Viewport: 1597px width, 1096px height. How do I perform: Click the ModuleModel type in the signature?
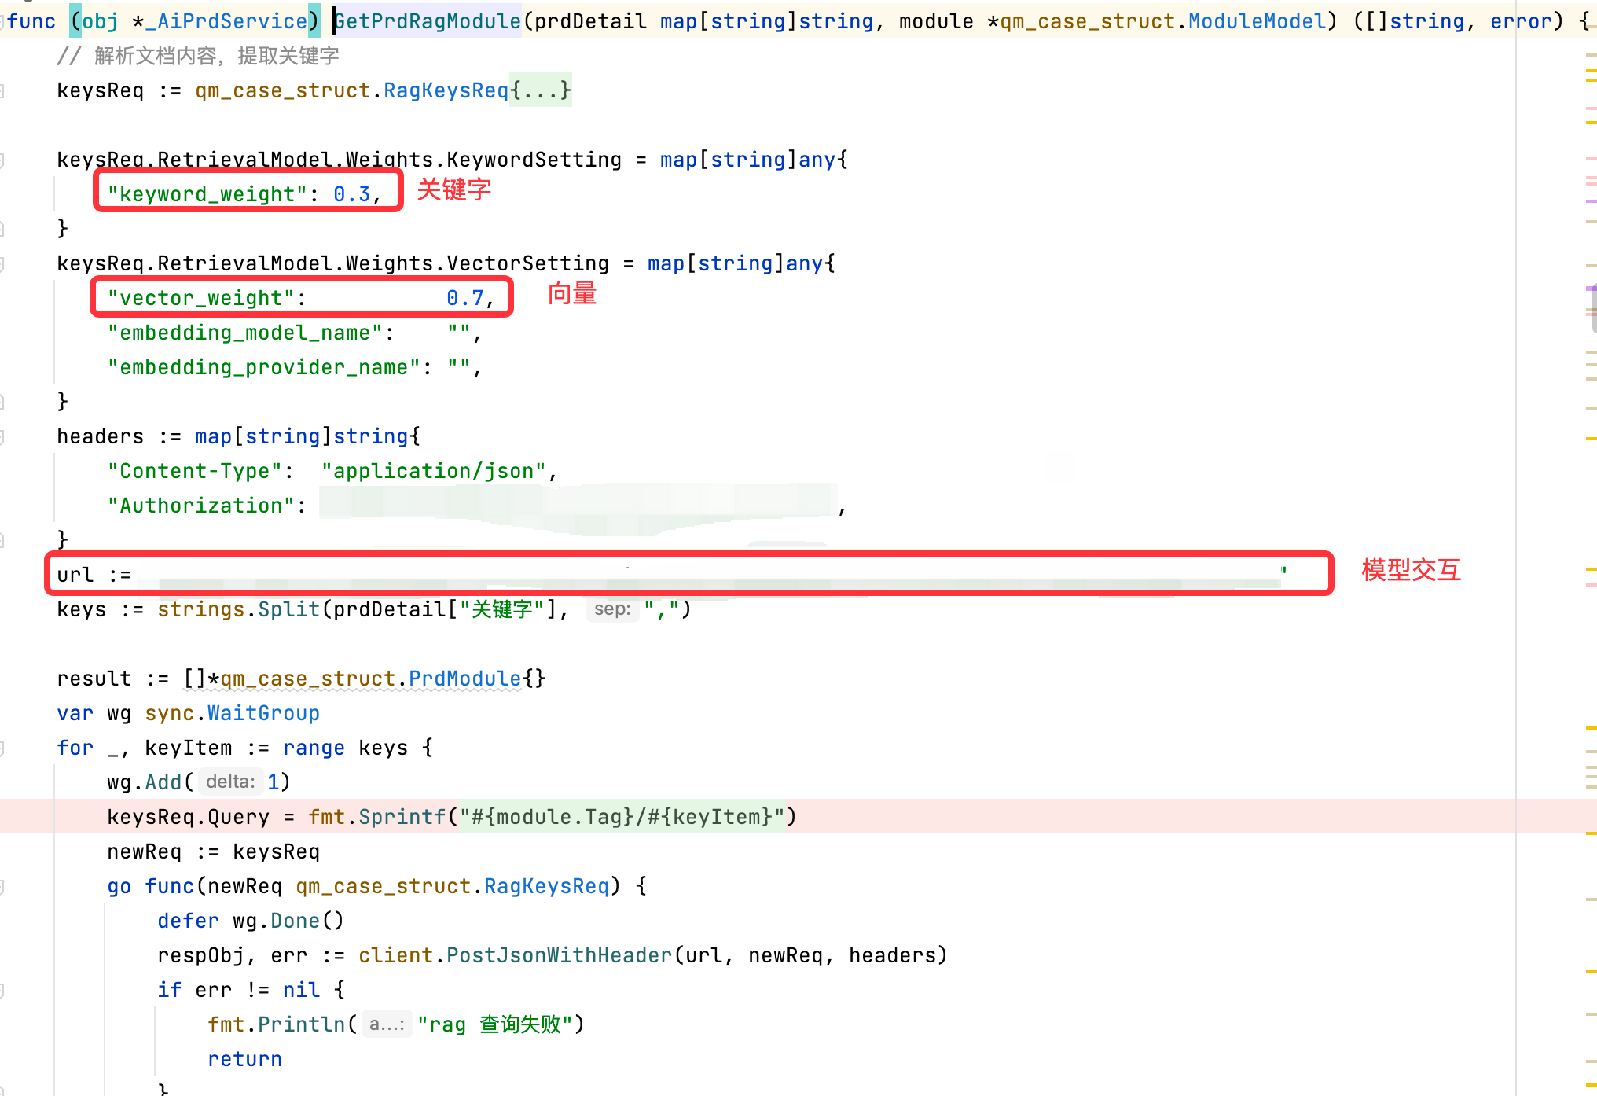1257,21
